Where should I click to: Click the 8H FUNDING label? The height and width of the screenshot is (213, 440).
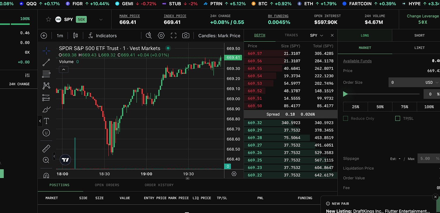(x=278, y=16)
